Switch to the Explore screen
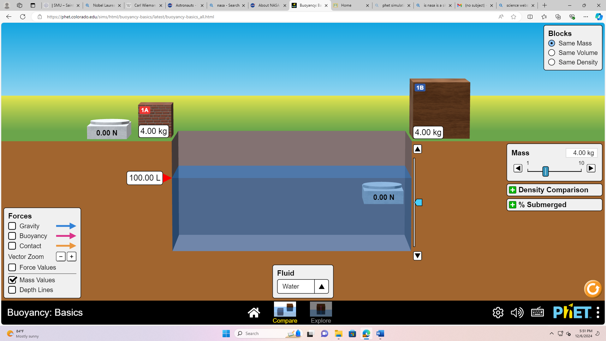The height and width of the screenshot is (341, 606). [321, 313]
